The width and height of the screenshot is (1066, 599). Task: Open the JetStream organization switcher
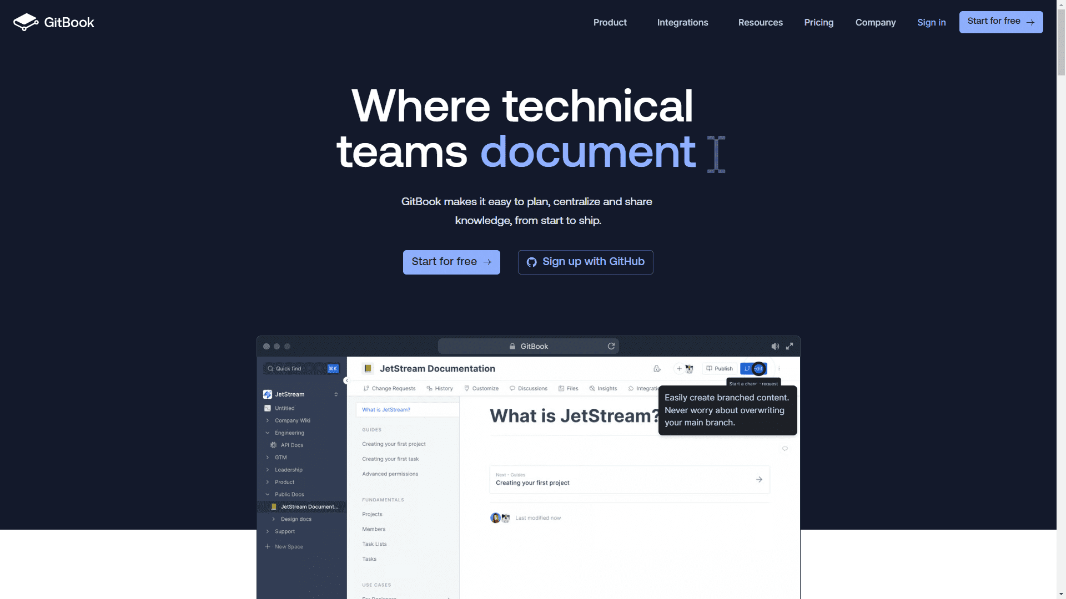click(x=336, y=394)
